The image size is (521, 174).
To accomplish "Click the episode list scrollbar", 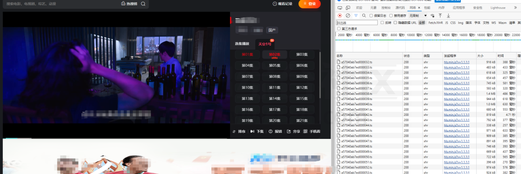I will point(320,75).
